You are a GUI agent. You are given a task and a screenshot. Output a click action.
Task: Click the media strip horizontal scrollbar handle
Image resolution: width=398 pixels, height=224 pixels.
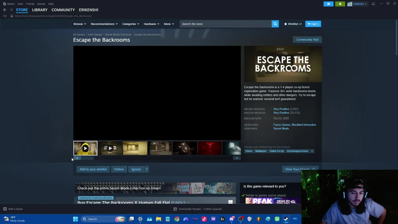87,158
